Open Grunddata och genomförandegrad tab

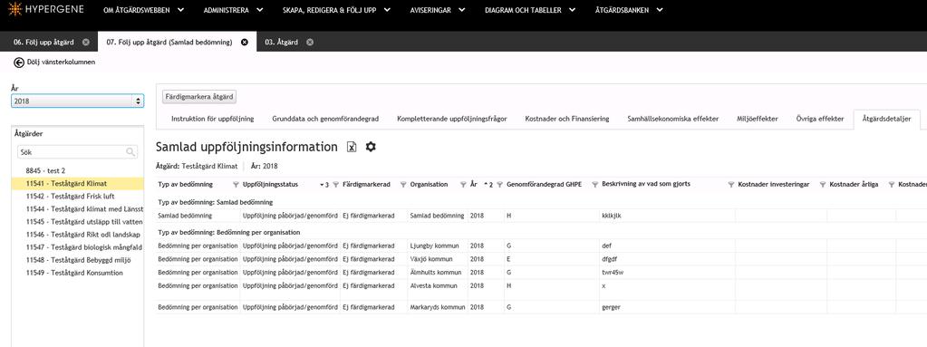coord(325,119)
